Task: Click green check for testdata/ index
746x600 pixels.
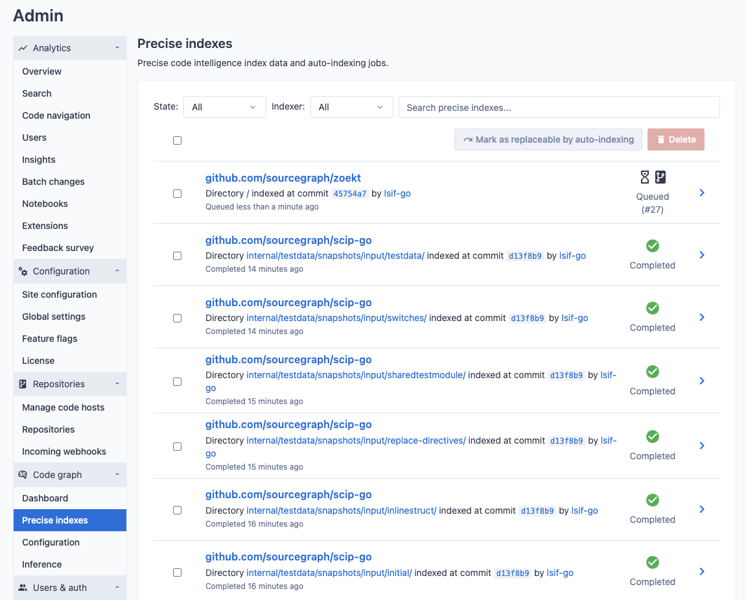Action: (653, 246)
